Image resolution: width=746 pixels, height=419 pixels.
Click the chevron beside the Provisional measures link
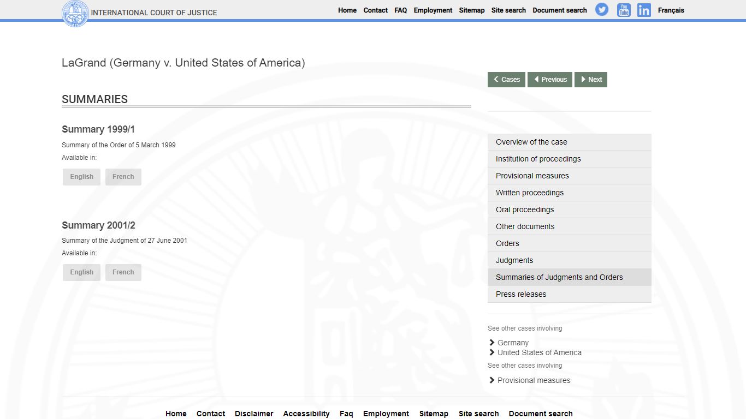(x=492, y=380)
